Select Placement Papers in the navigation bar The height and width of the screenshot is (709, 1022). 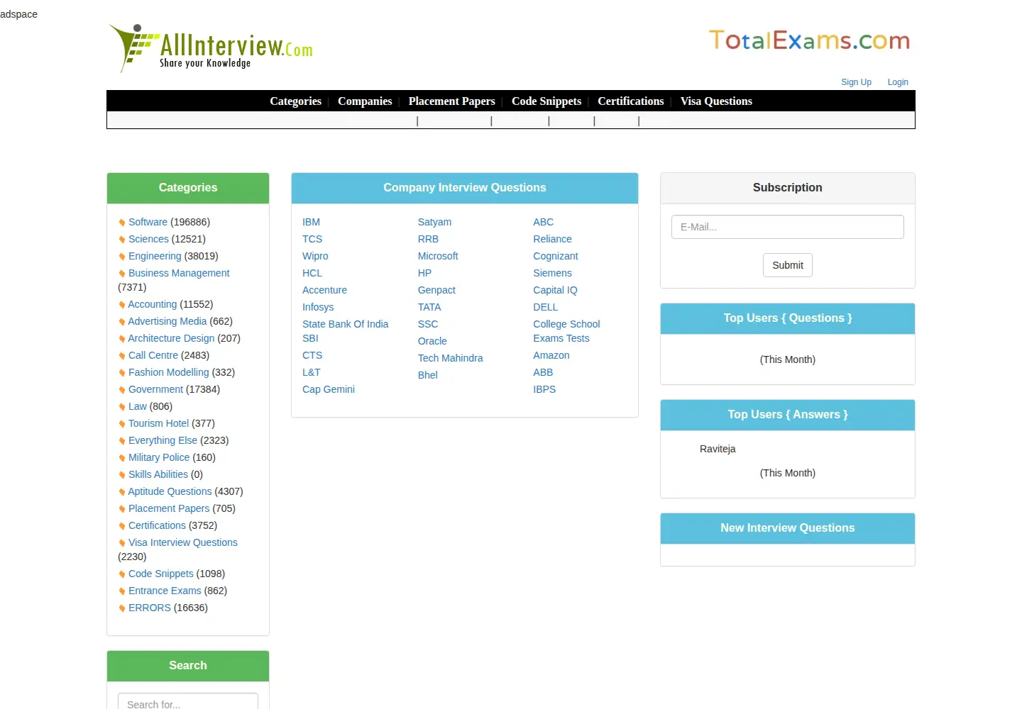point(452,101)
